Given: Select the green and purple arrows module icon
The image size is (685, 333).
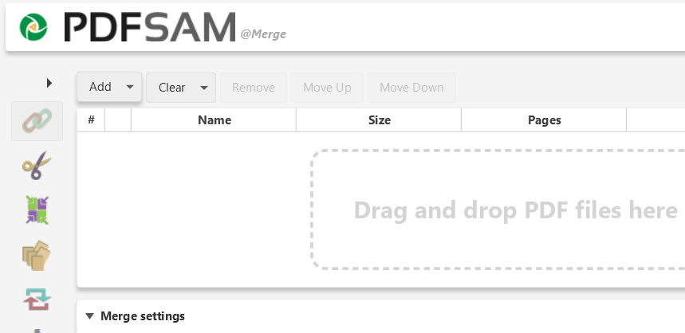Looking at the screenshot, I should click(x=37, y=210).
